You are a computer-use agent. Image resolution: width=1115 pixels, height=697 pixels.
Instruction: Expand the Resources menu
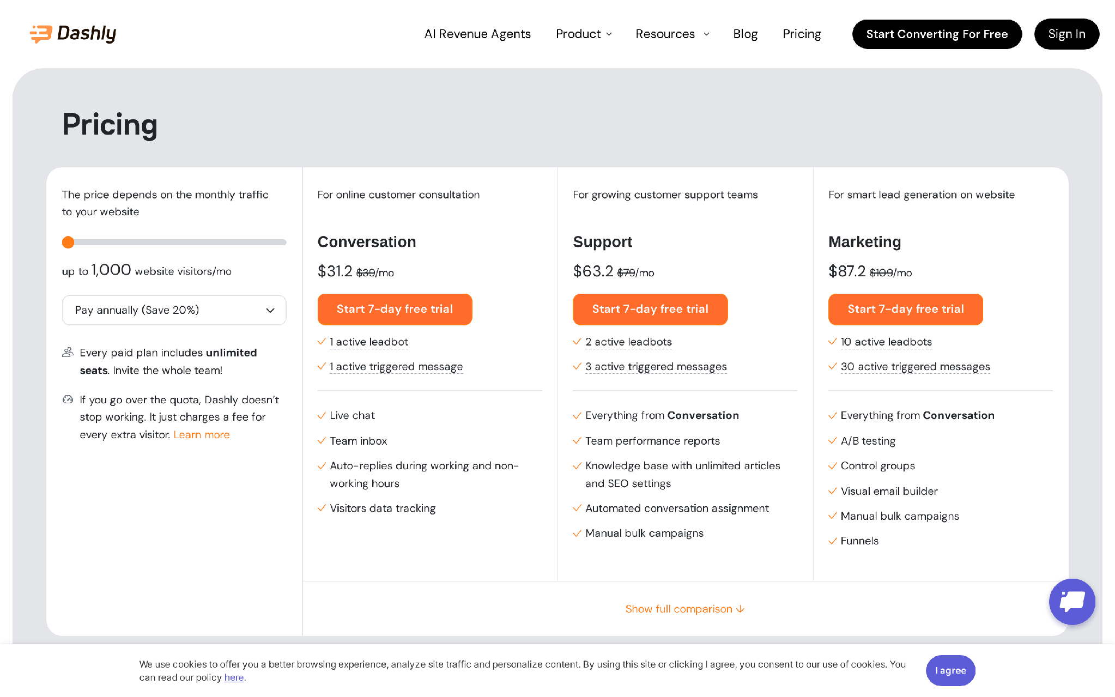tap(672, 34)
